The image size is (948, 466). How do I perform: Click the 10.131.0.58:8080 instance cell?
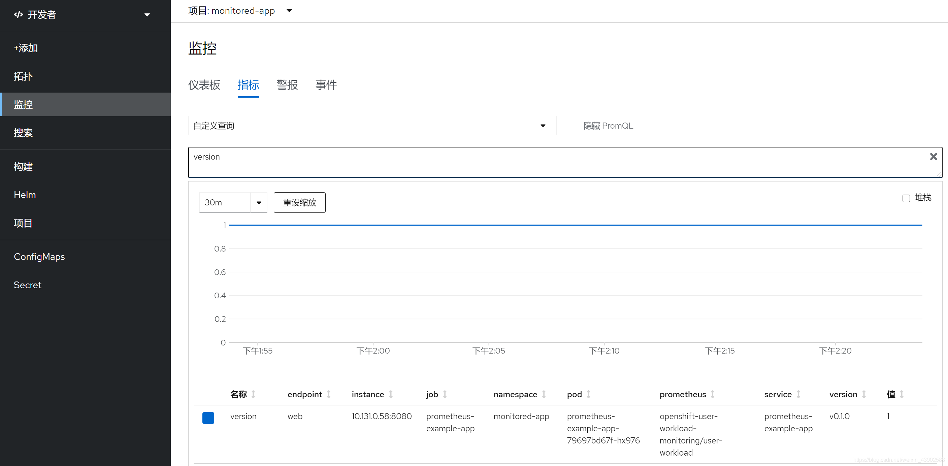click(x=382, y=416)
